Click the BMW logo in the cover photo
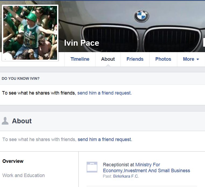This screenshot has height=187, width=205. point(142,16)
